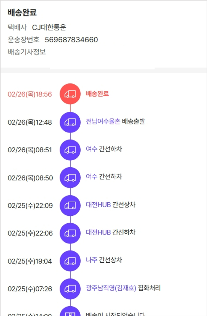This screenshot has height=316, width=207.
Task: Click truck icon at 02/26 08:51 여수 간선하차
Action: [x=70, y=150]
